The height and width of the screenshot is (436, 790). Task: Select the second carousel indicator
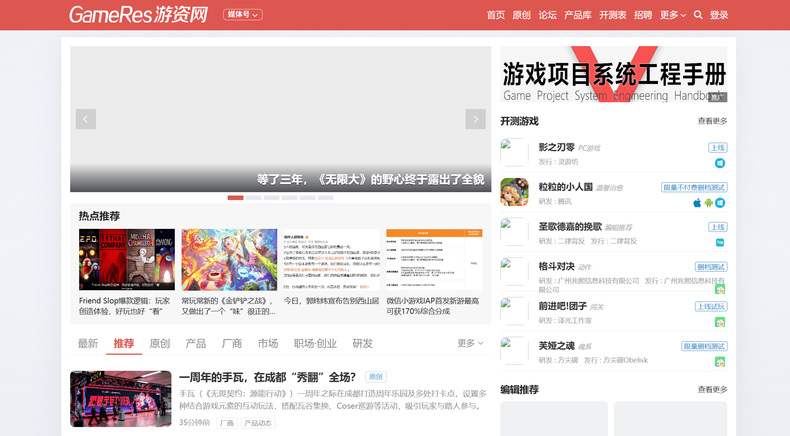pos(254,198)
